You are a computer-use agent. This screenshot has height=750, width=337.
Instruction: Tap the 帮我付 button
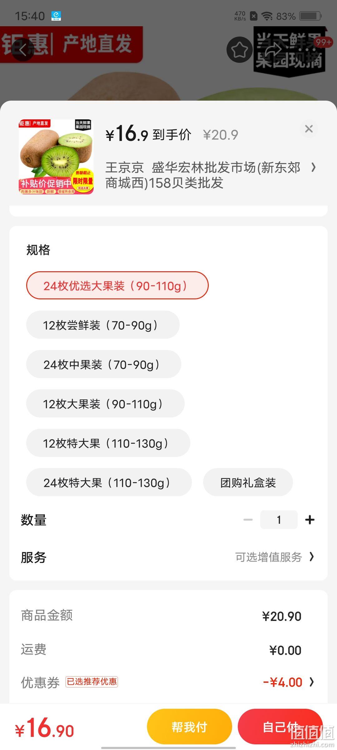coord(189,727)
